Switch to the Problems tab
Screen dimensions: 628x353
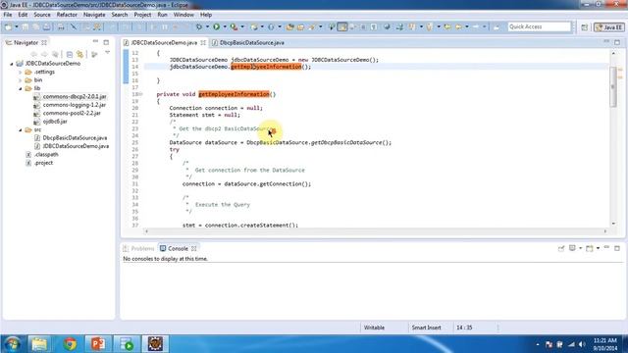coord(138,248)
